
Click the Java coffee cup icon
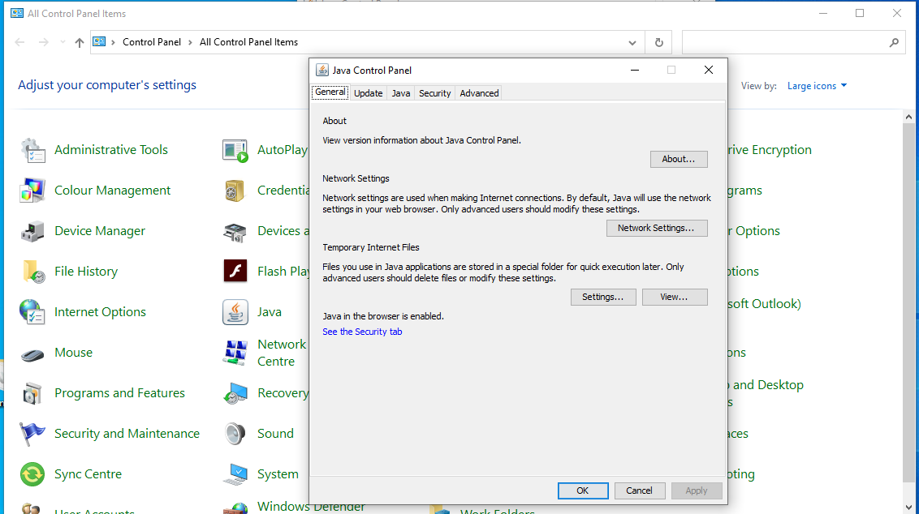pyautogui.click(x=235, y=312)
